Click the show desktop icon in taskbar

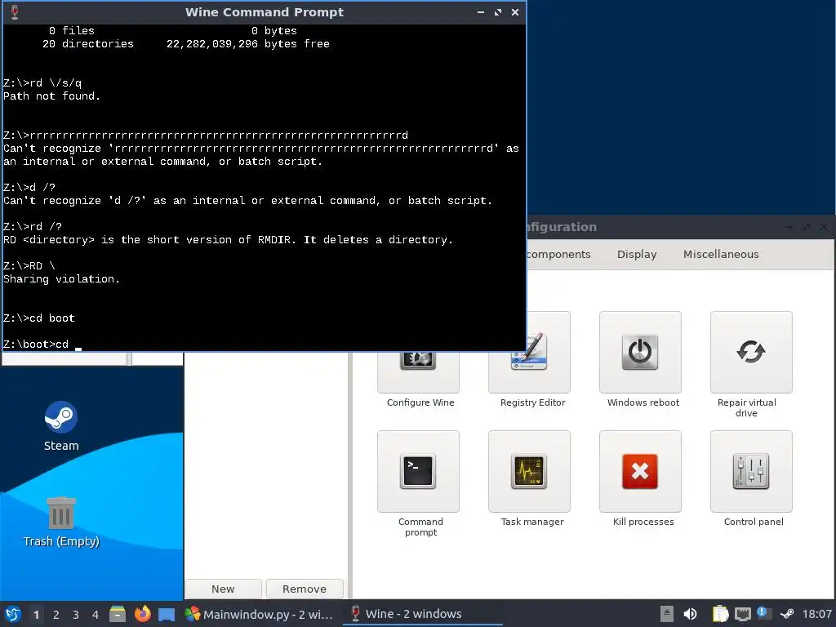click(167, 614)
